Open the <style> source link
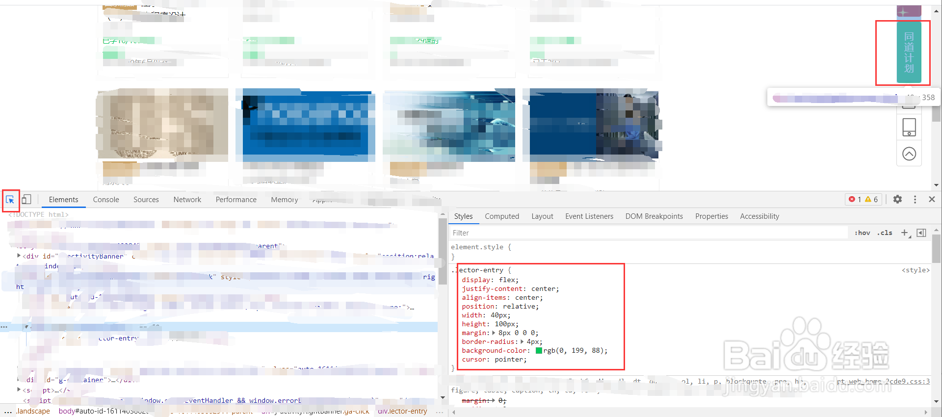 click(915, 270)
